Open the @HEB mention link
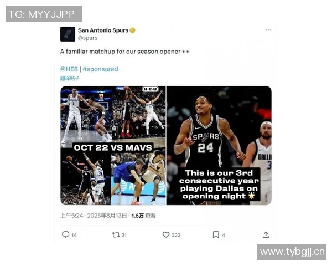The image size is (332, 266). pyautogui.click(x=69, y=69)
